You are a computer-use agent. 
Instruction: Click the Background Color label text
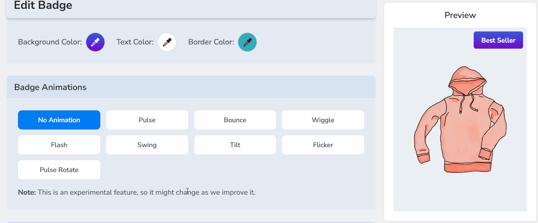coord(50,42)
